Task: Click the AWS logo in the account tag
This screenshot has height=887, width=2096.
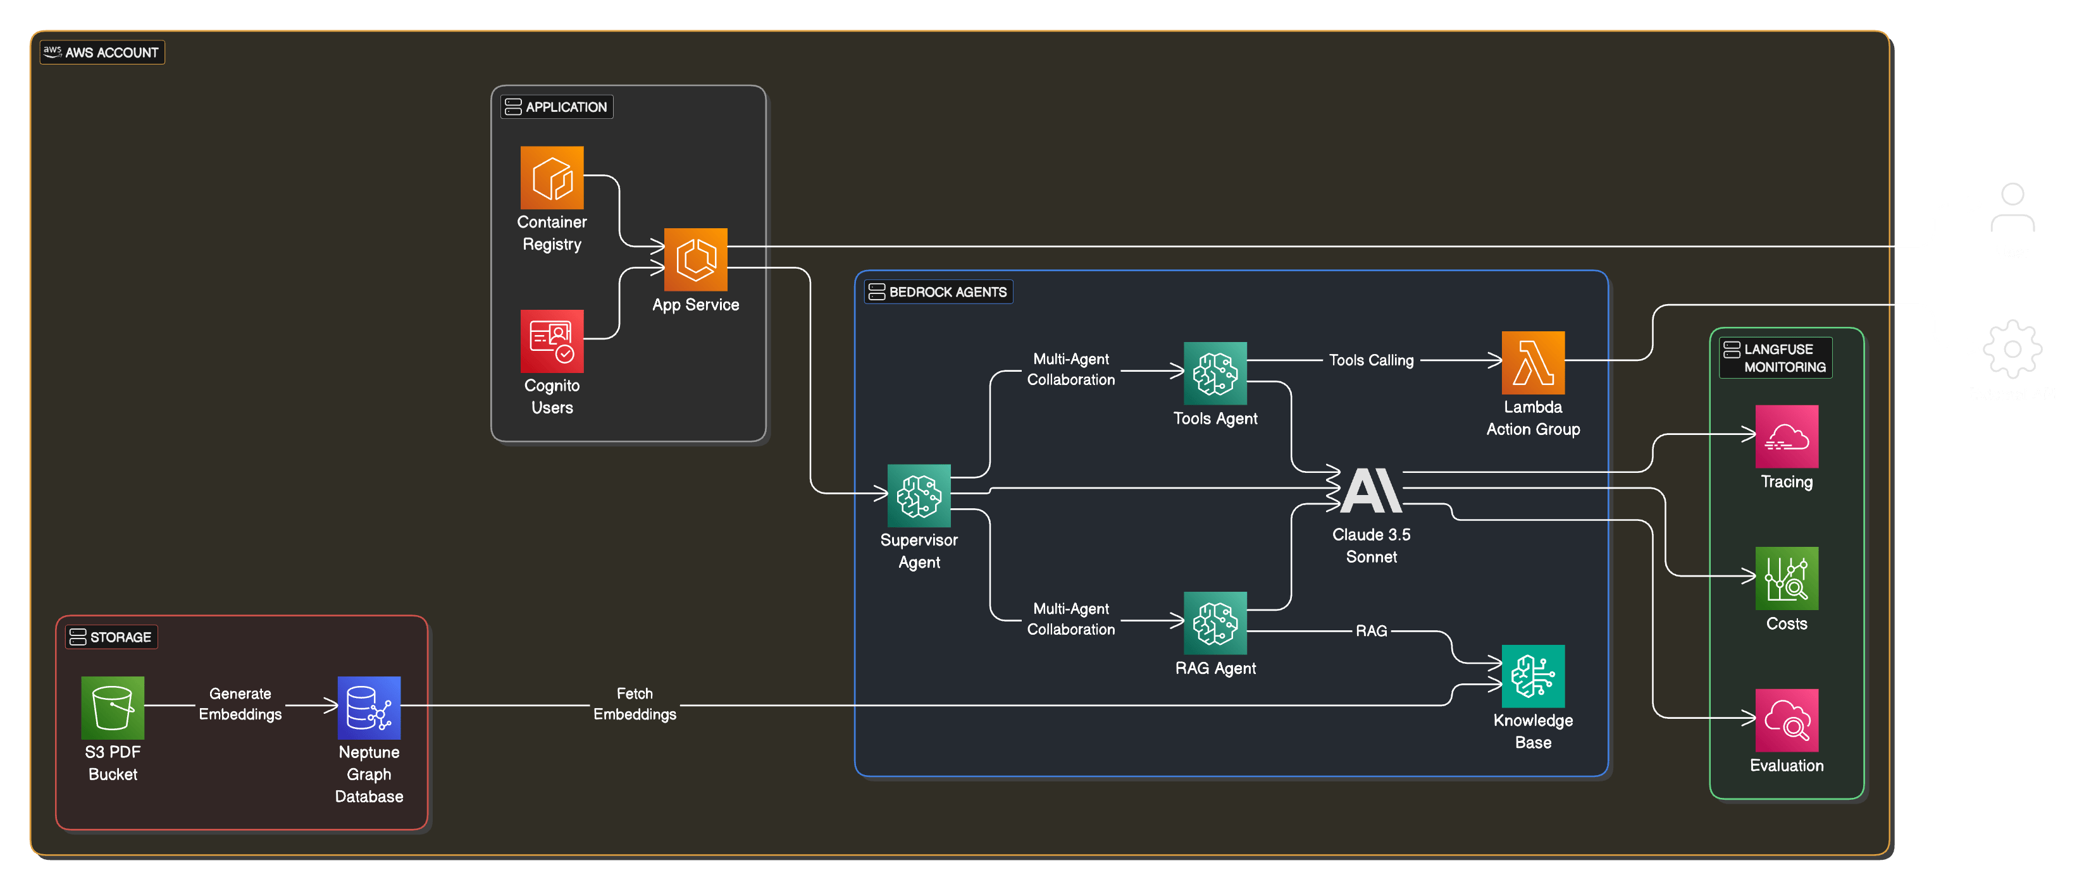Action: click(x=52, y=52)
